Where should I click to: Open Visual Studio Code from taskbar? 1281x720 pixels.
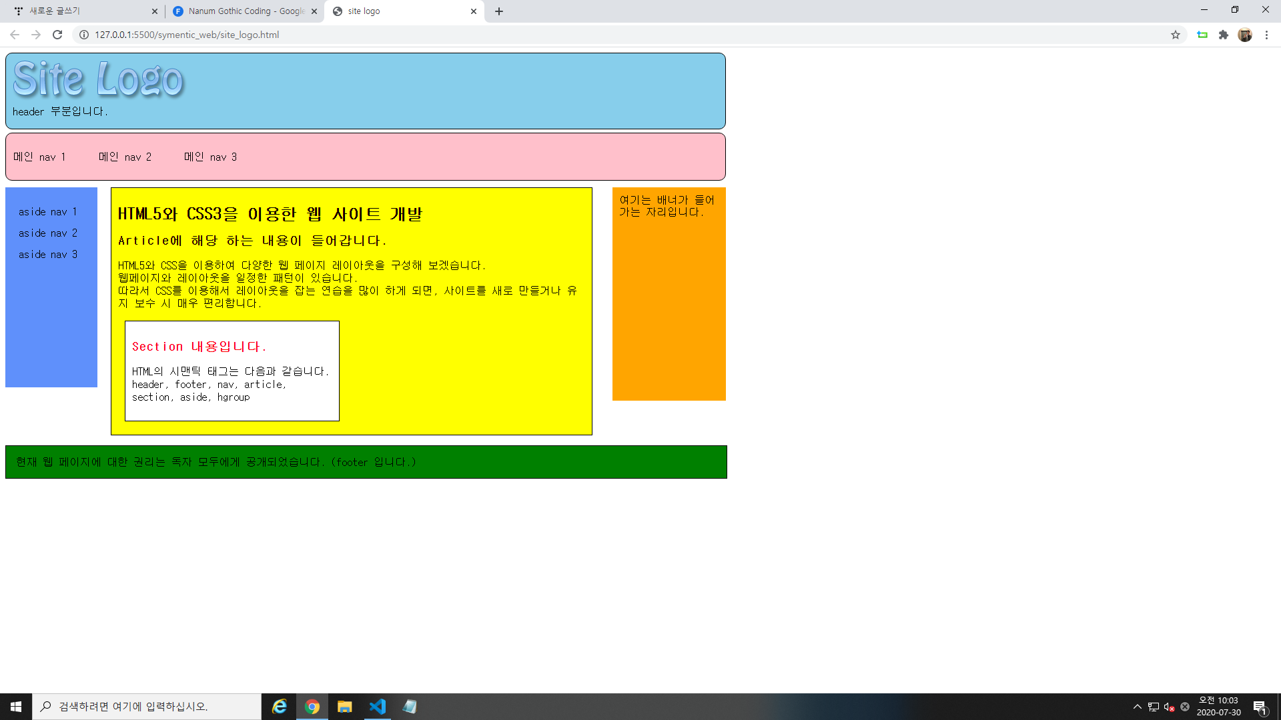(377, 707)
